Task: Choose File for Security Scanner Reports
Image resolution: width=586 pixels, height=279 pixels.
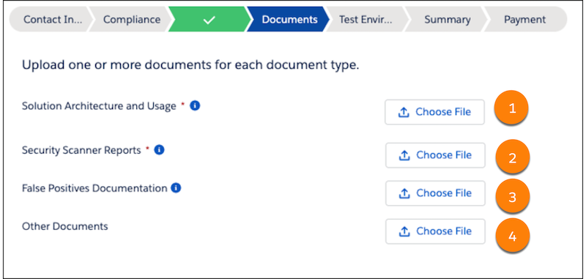Action: (435, 155)
